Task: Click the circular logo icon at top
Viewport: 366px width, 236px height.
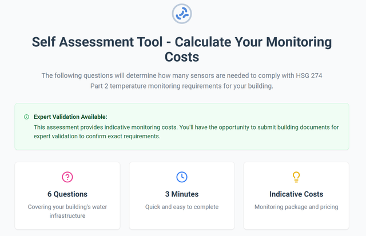Action: (x=182, y=14)
